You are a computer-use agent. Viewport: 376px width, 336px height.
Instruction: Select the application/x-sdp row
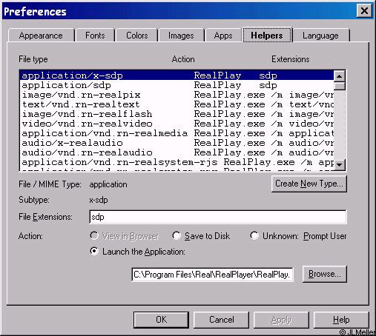point(177,75)
